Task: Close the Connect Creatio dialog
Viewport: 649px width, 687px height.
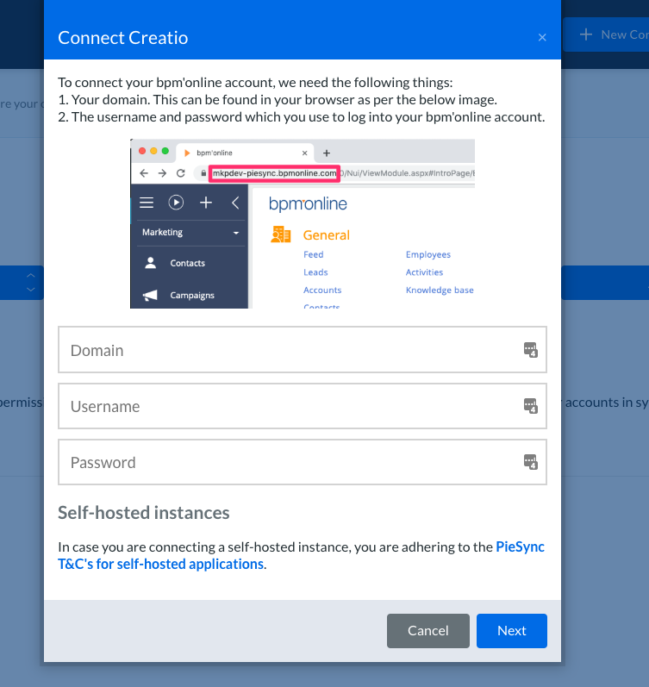Action: (542, 38)
